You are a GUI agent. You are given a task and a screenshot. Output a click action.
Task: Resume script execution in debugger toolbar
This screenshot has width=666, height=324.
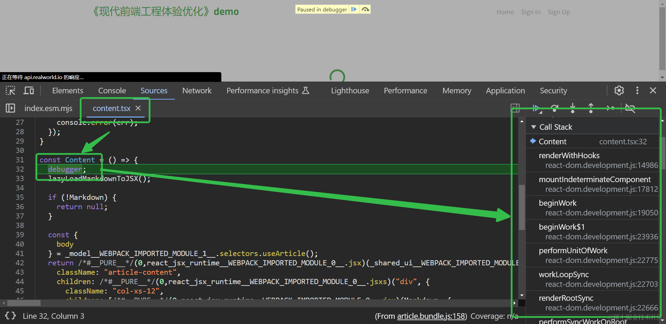click(x=536, y=108)
